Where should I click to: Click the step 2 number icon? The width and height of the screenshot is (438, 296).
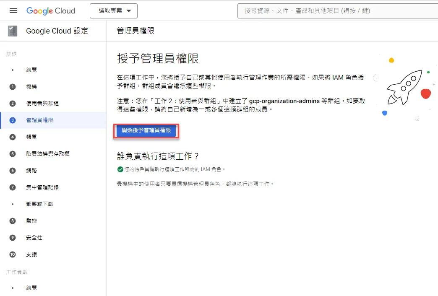coord(13,103)
